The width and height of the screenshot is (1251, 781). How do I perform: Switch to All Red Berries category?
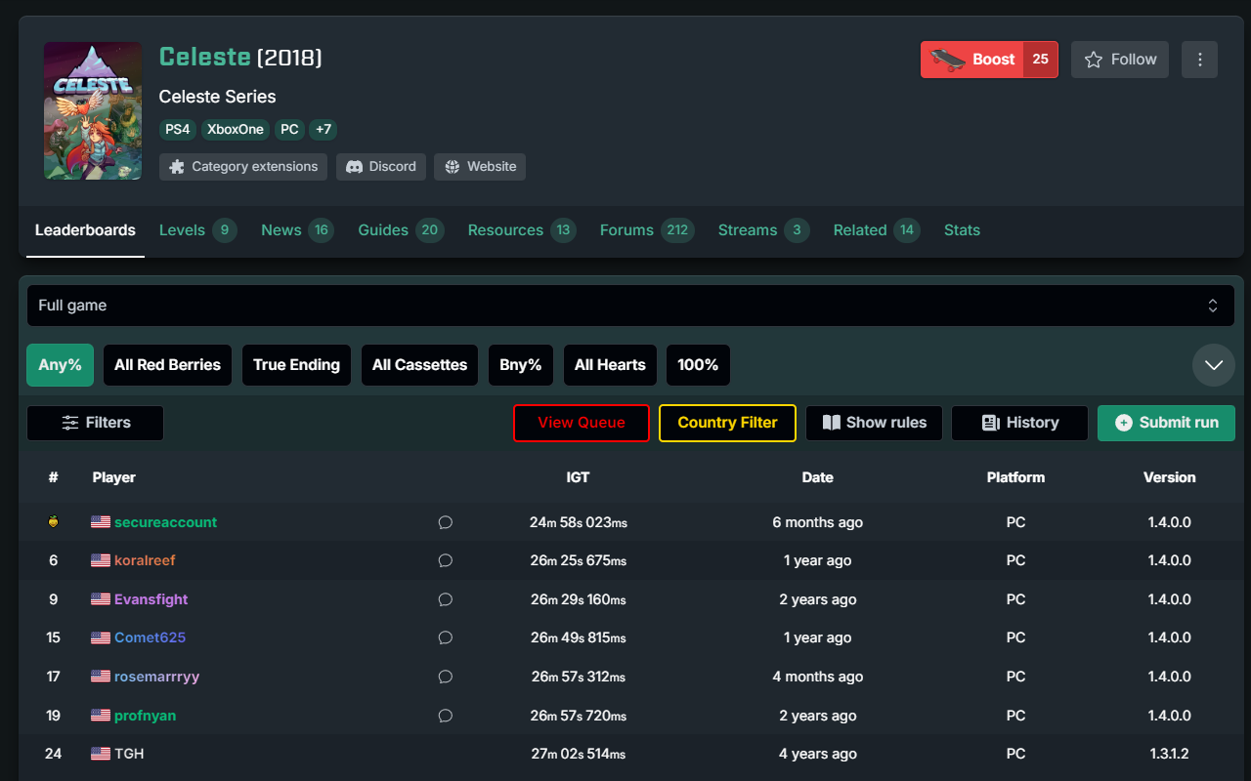point(167,365)
